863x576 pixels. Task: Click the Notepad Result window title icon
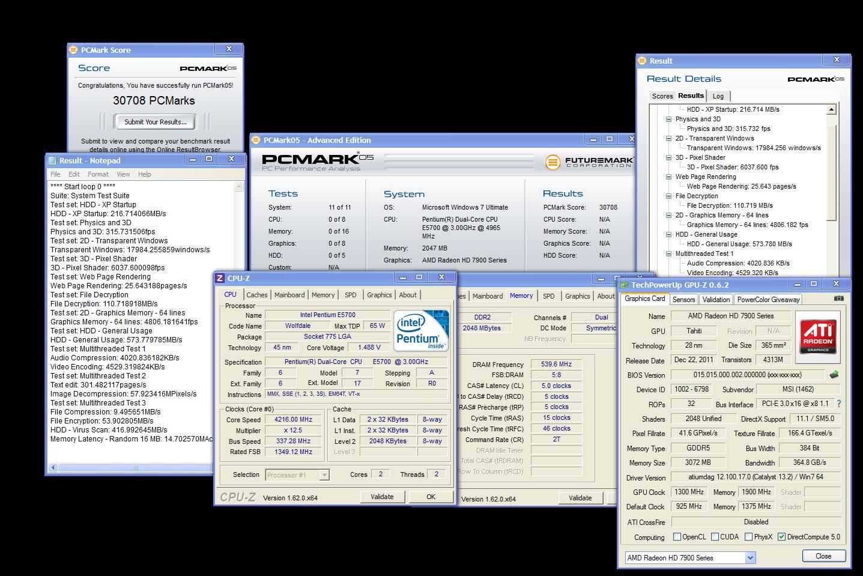[52, 160]
